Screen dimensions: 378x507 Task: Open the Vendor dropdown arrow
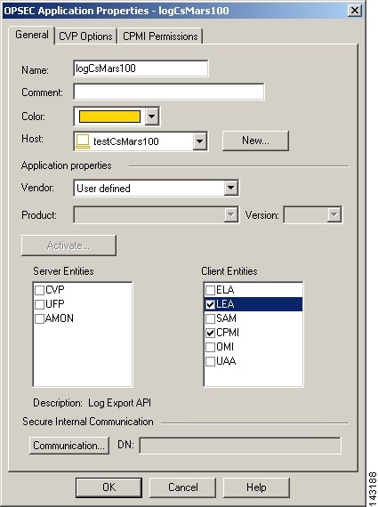pos(230,188)
